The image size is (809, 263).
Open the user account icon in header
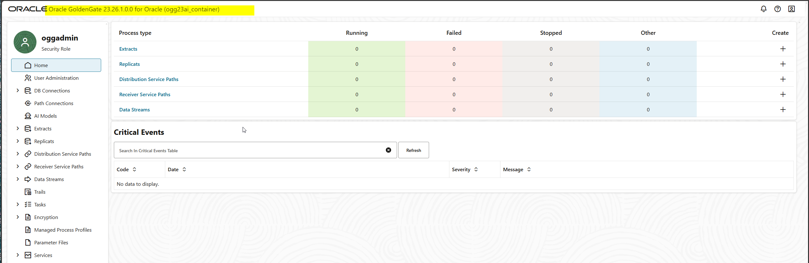tap(791, 9)
